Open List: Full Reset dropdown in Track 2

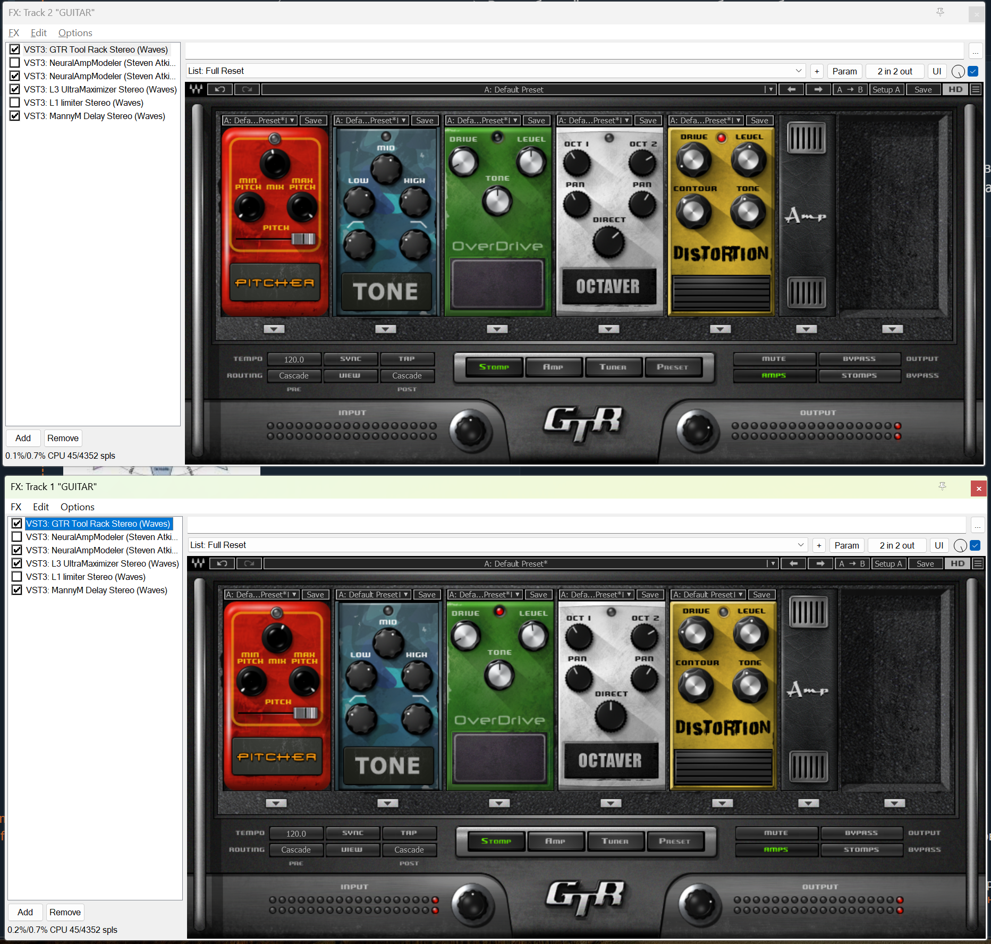(495, 71)
